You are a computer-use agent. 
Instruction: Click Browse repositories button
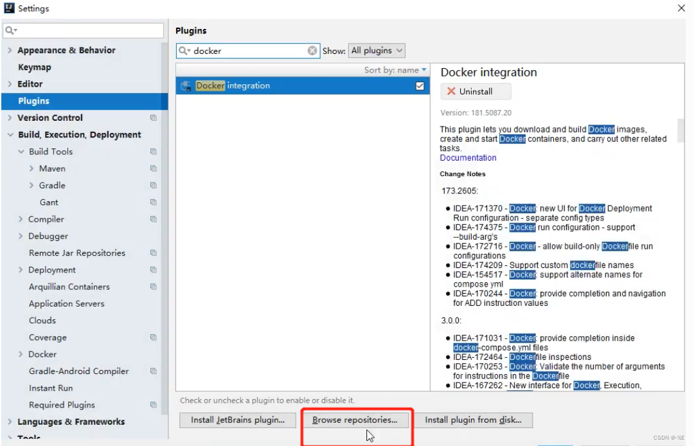pyautogui.click(x=355, y=420)
